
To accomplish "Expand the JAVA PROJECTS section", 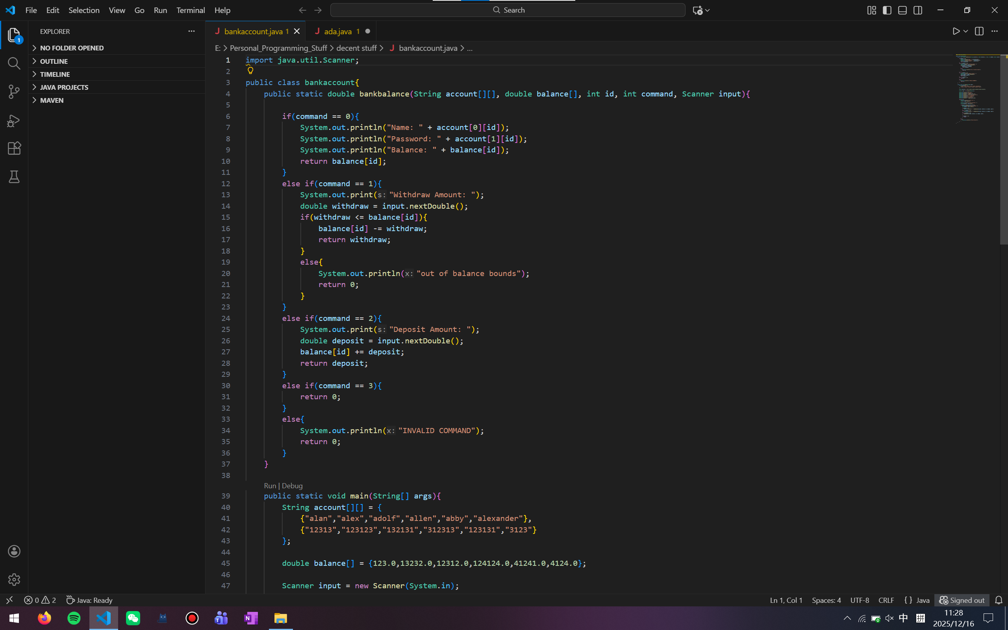I will (64, 87).
